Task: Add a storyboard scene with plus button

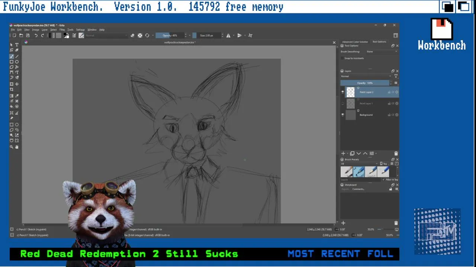Action: (x=343, y=223)
